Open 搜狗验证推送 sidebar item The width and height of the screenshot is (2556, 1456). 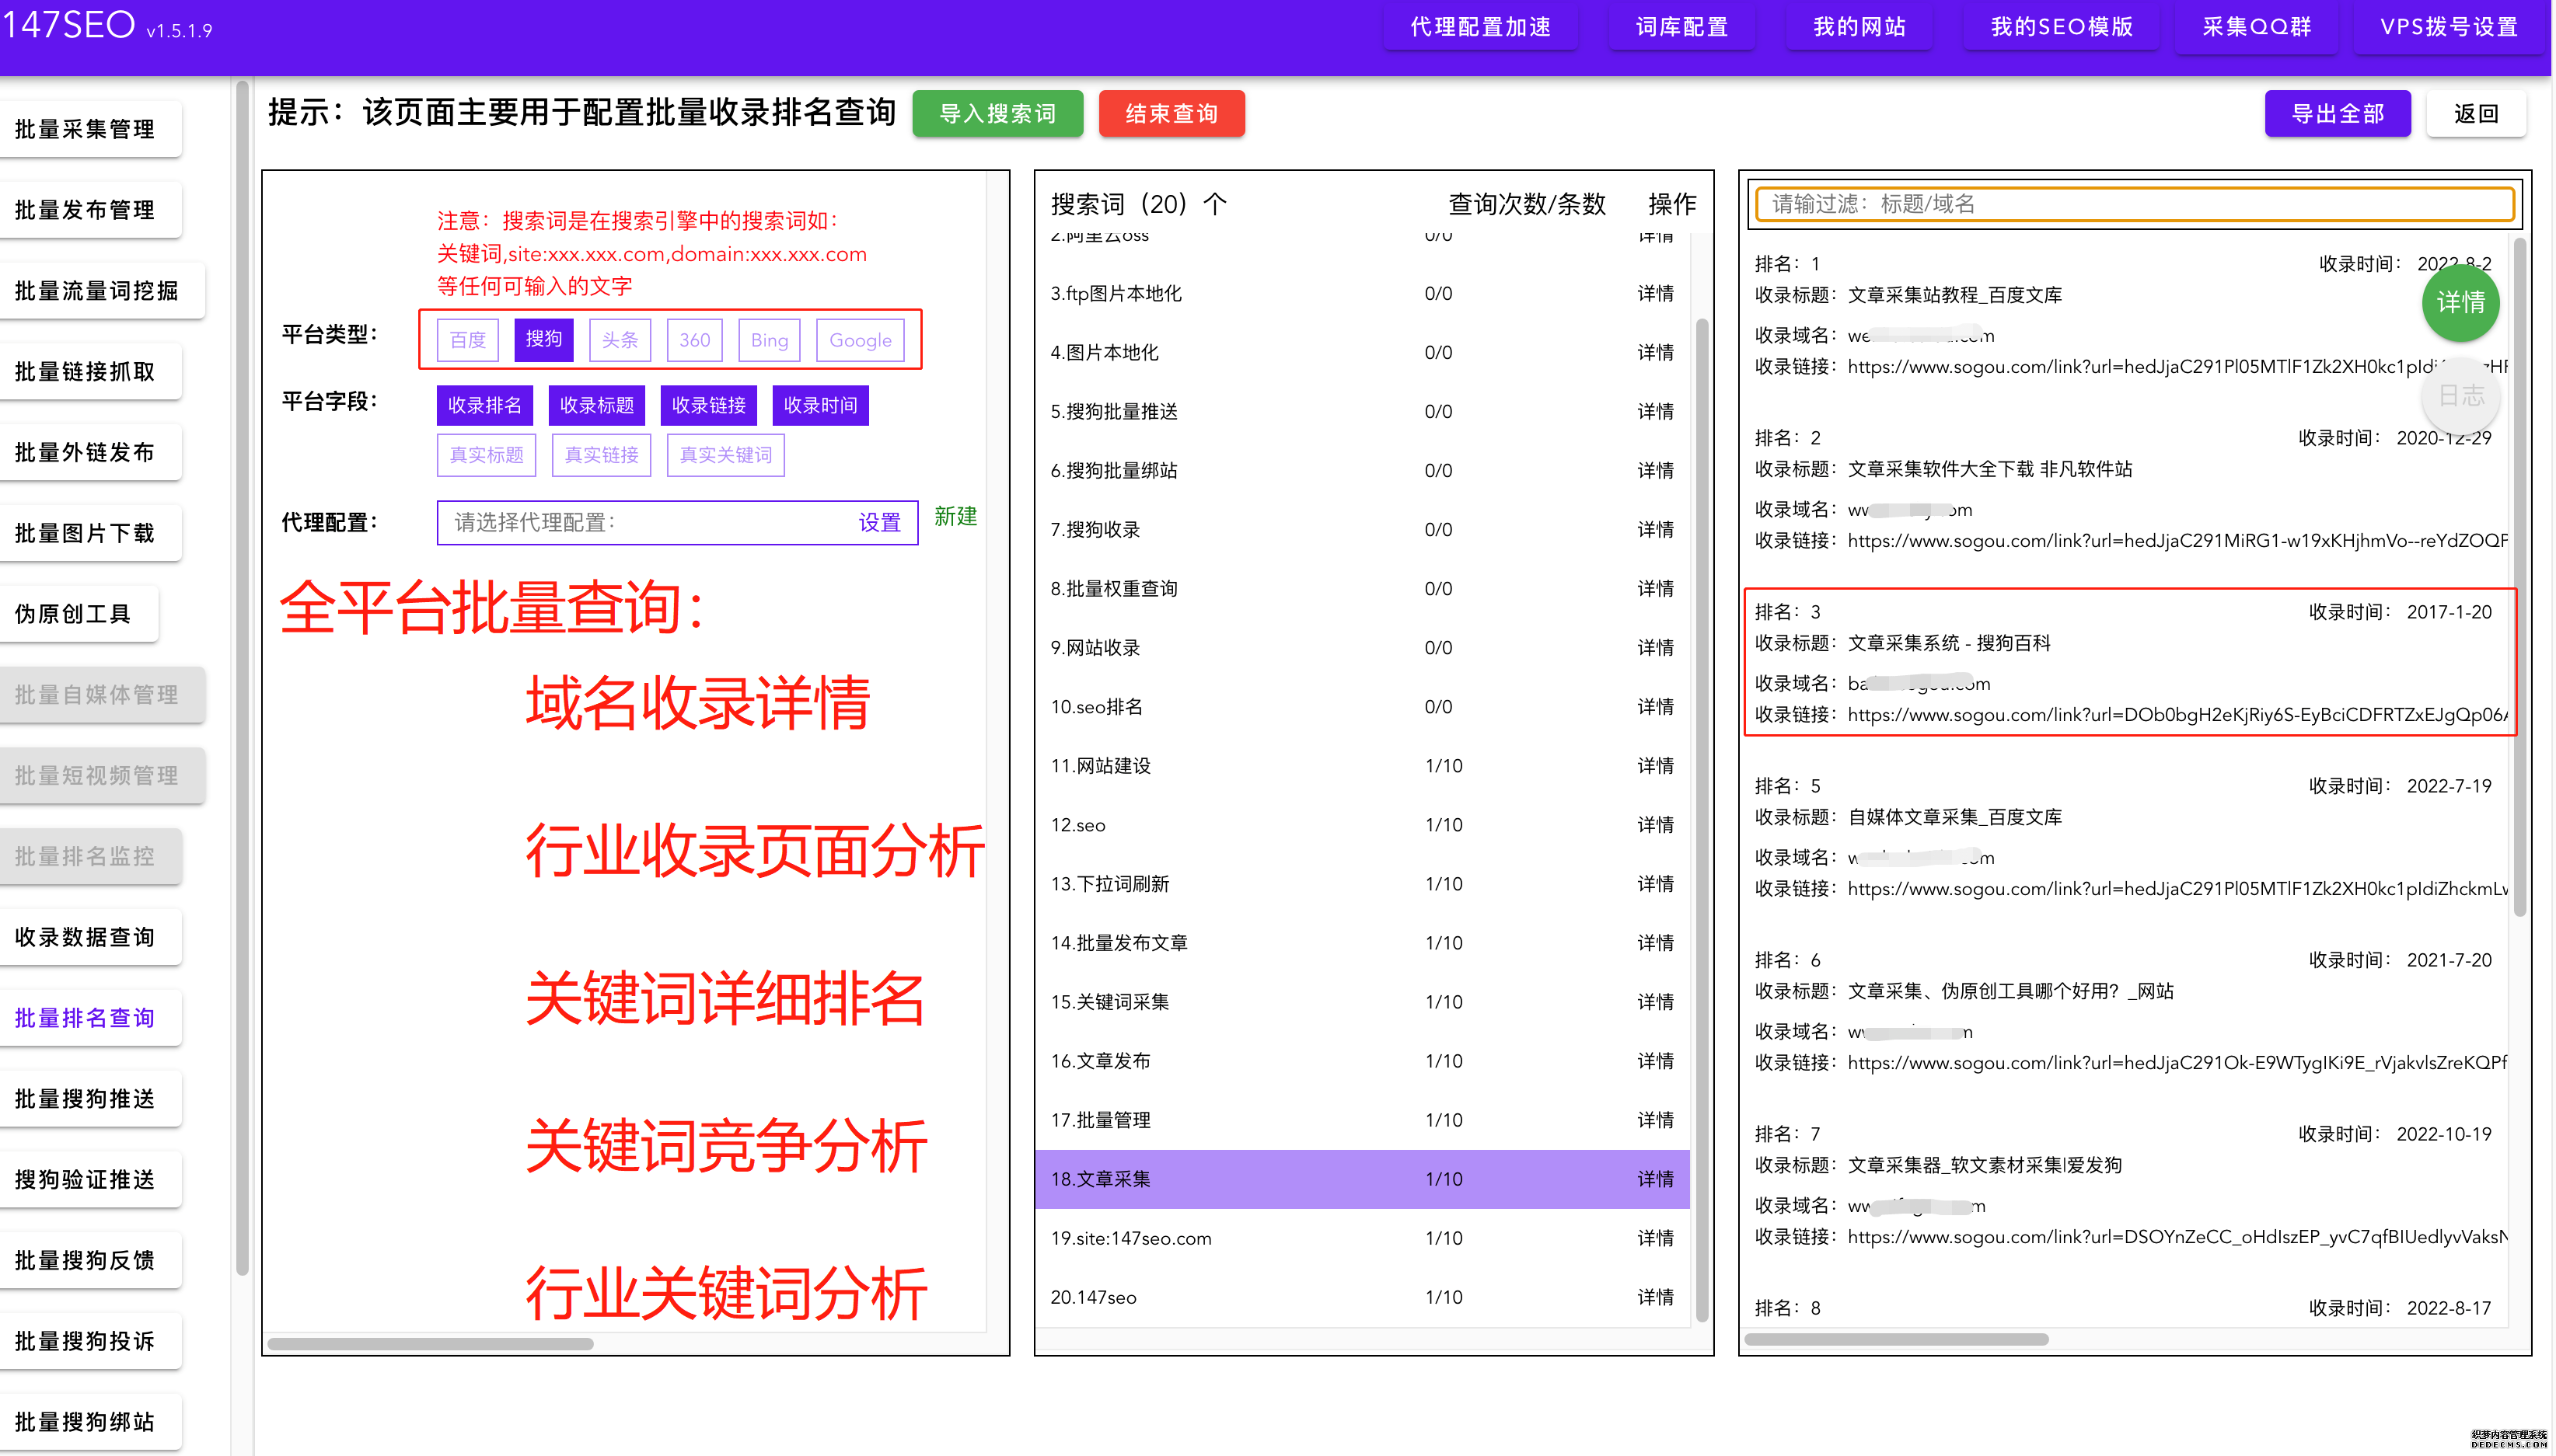pyautogui.click(x=90, y=1180)
